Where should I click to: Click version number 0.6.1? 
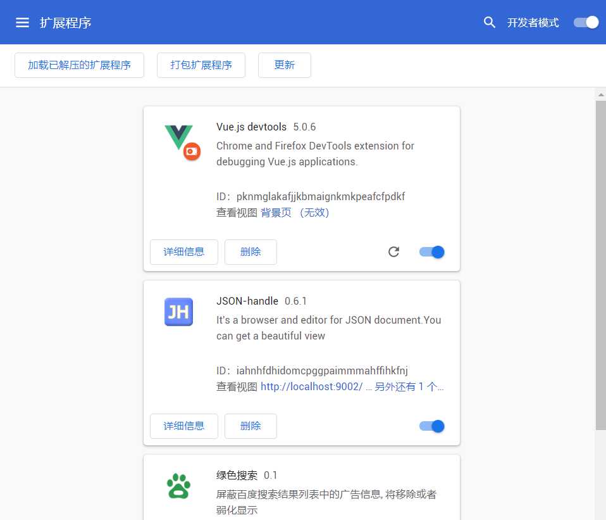[x=295, y=301]
